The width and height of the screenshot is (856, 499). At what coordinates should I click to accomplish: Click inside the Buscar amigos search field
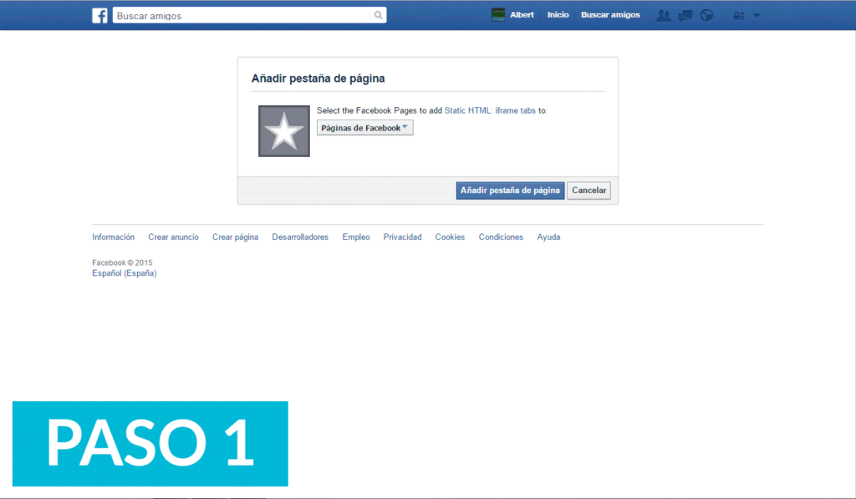[x=242, y=15]
